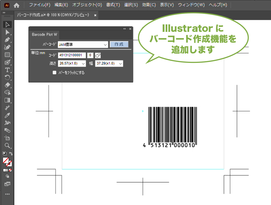The image size is (271, 205).
Task: Select the Symbol Sprayer tool
Action: tap(7, 123)
